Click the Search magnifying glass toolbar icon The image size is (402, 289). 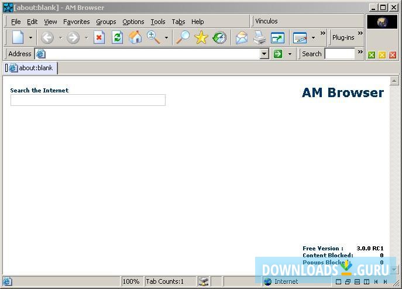[183, 37]
